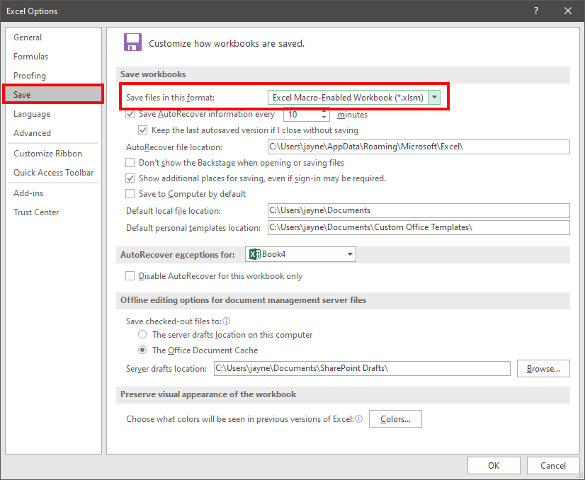Image resolution: width=585 pixels, height=480 pixels.
Task: Click 'Customize how workbooks are saved.' text
Action: point(227,43)
